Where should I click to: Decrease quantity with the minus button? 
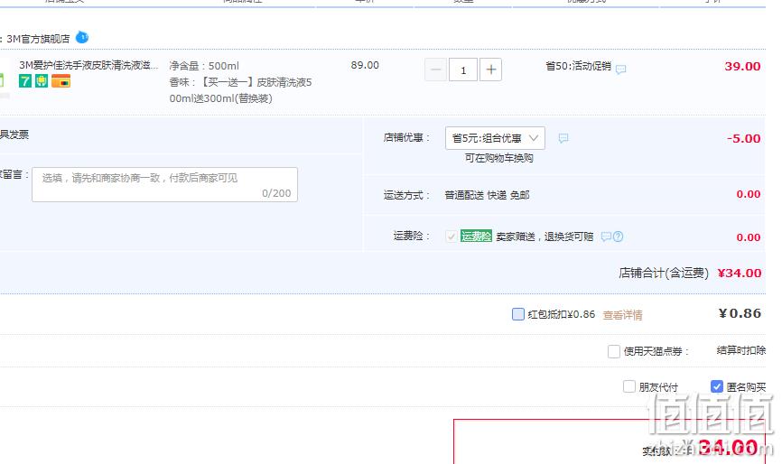[x=435, y=70]
